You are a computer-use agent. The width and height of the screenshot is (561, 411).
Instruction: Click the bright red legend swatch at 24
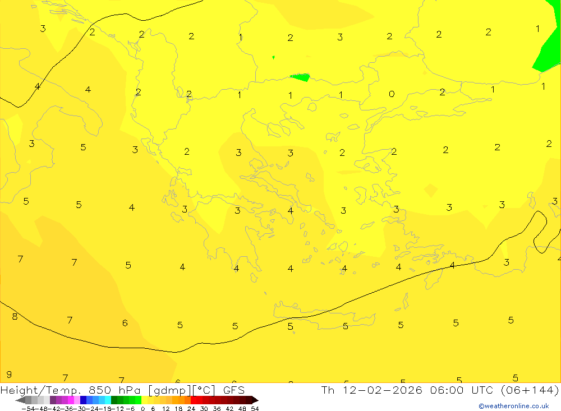[x=194, y=400]
